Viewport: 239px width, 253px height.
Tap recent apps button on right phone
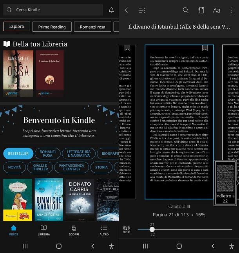coord(145,246)
